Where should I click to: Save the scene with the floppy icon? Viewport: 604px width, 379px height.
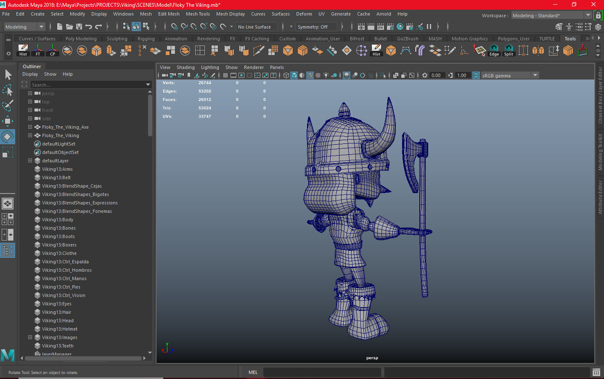pos(79,27)
